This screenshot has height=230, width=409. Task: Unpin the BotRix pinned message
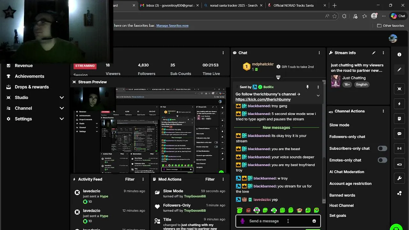(x=307, y=87)
